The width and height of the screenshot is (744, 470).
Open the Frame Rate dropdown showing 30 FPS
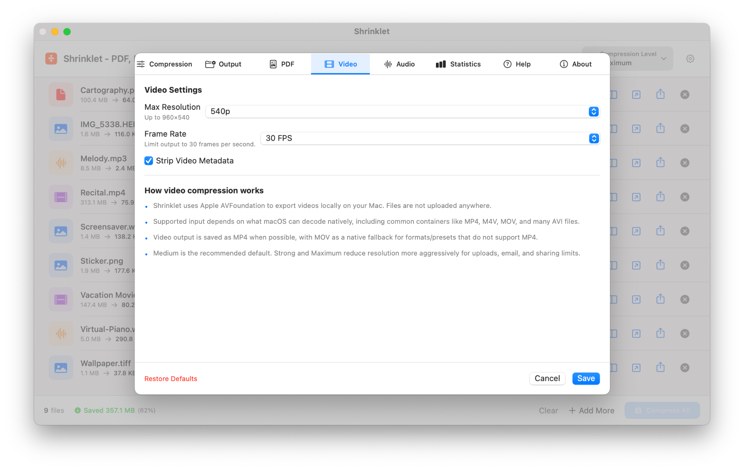pos(430,138)
